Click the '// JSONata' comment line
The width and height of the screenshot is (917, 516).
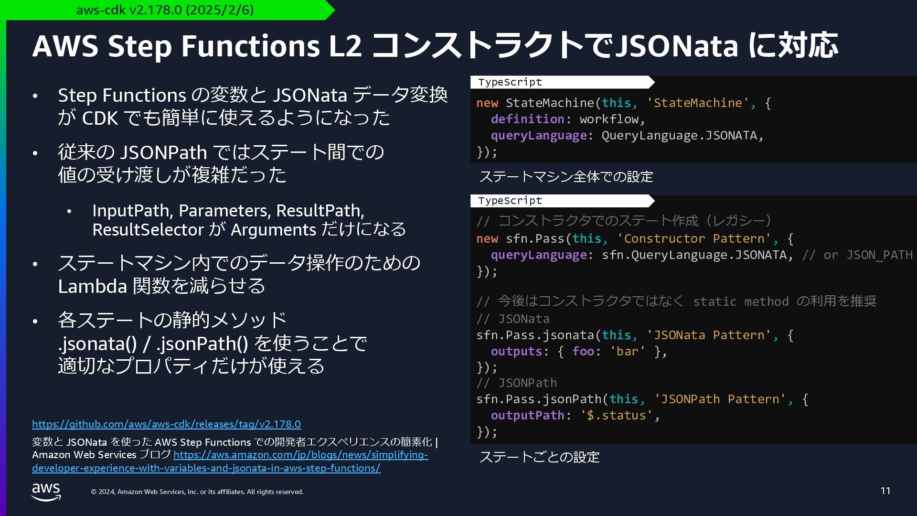coord(513,319)
